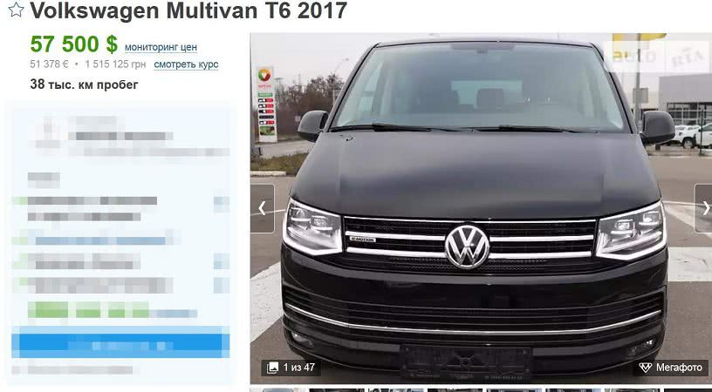
Task: Open мониторинг цен price monitoring link
Action: tap(161, 47)
